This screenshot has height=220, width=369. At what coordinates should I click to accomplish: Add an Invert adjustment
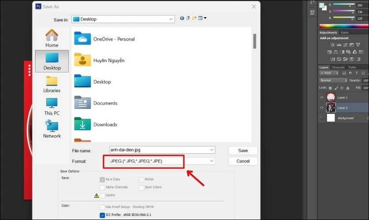point(333,59)
